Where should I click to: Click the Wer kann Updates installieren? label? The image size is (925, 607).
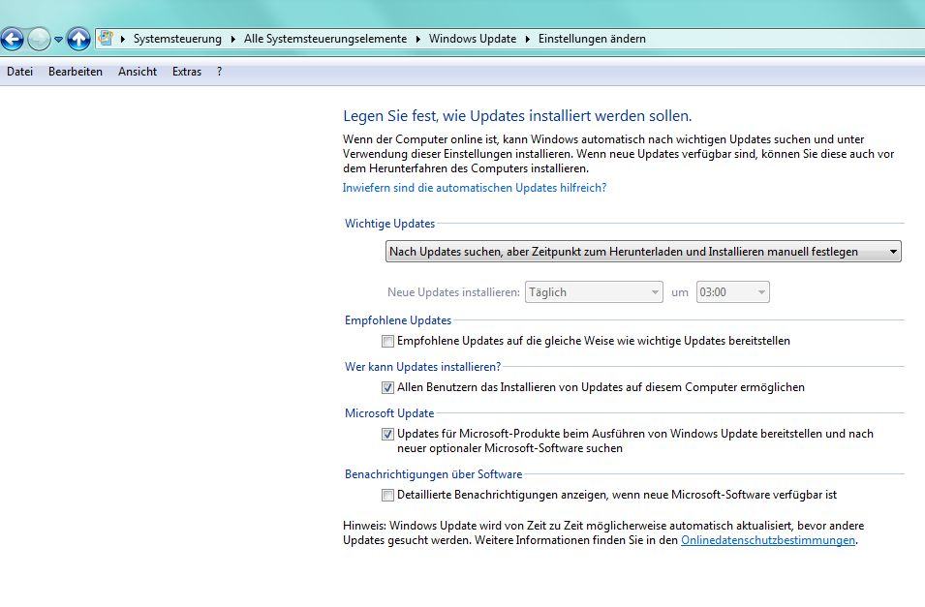422,367
